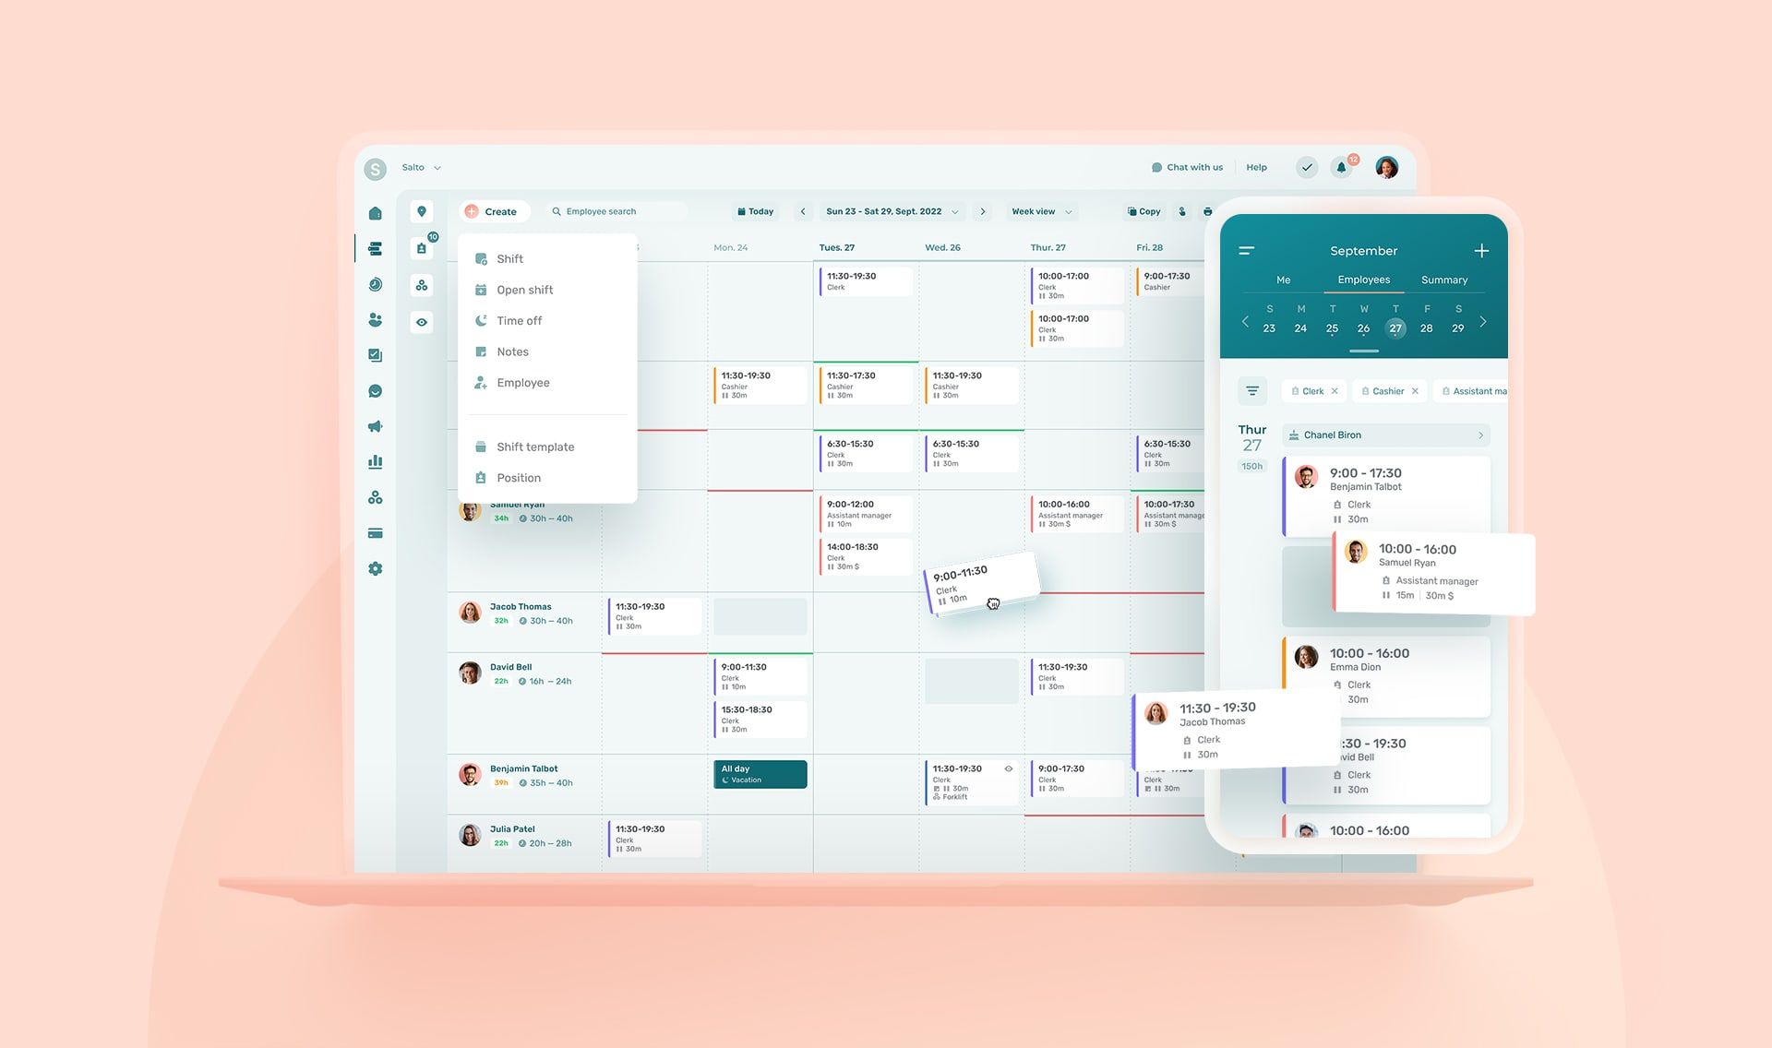Select the Time off option from menu
The height and width of the screenshot is (1048, 1772).
[x=518, y=321]
